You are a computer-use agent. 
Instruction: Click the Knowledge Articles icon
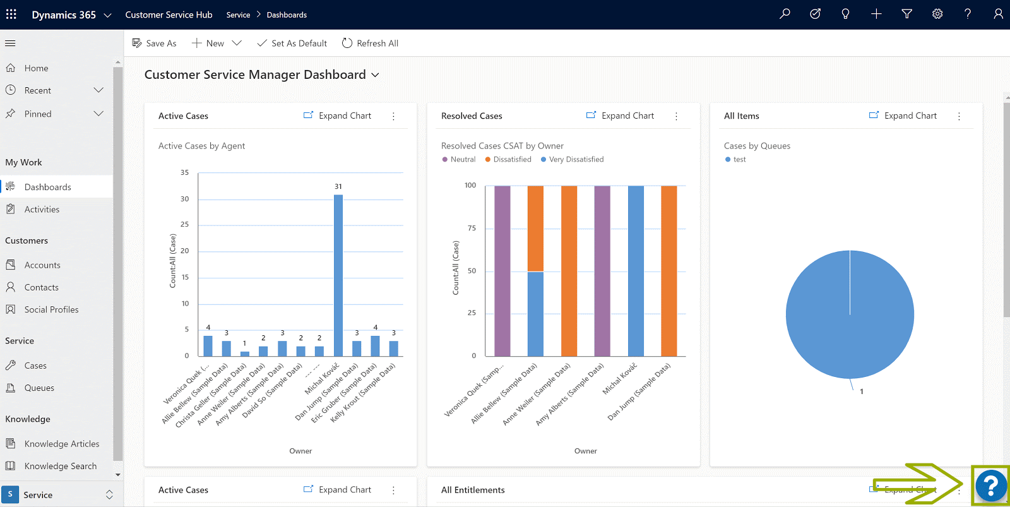(x=11, y=444)
